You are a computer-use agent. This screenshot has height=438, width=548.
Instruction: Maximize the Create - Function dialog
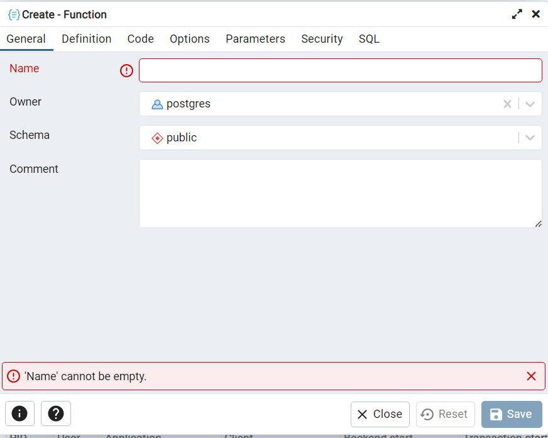click(517, 14)
